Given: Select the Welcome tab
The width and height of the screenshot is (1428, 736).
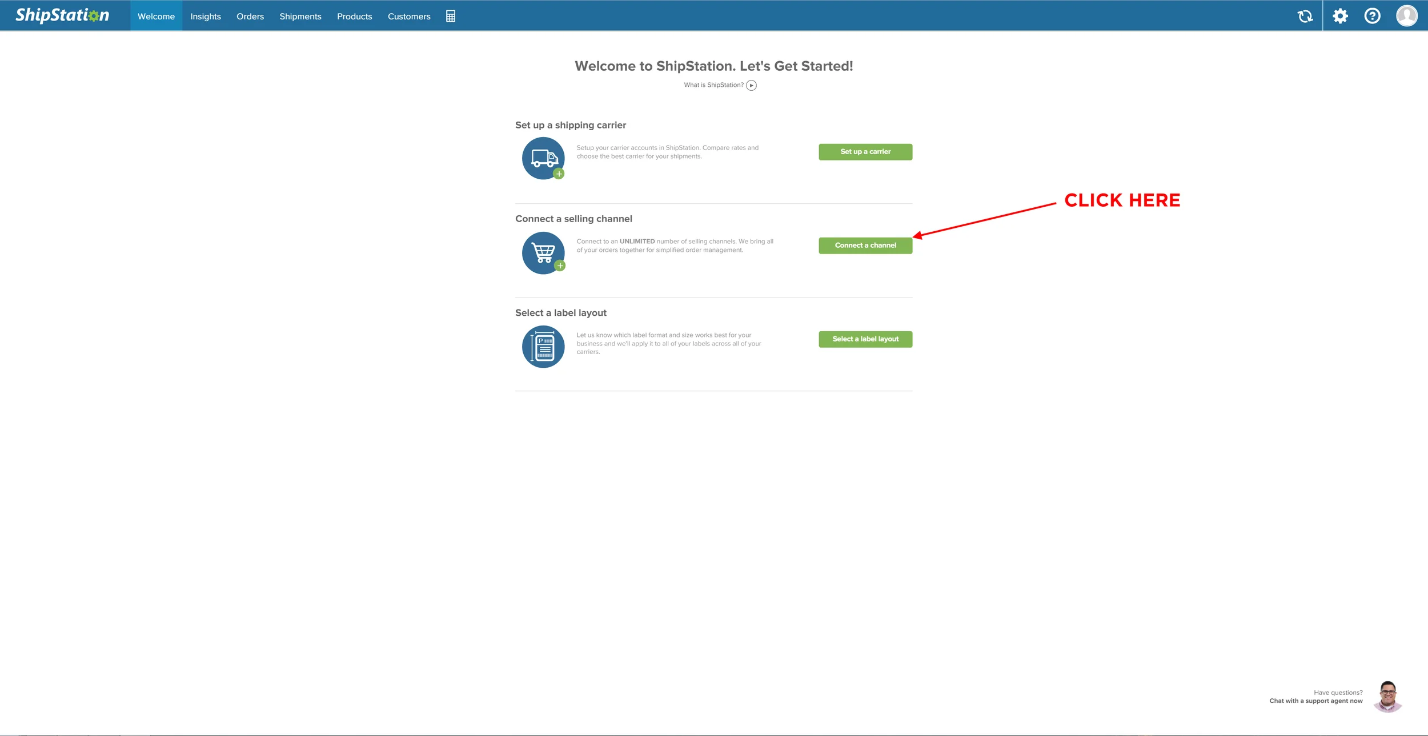Looking at the screenshot, I should (x=156, y=16).
